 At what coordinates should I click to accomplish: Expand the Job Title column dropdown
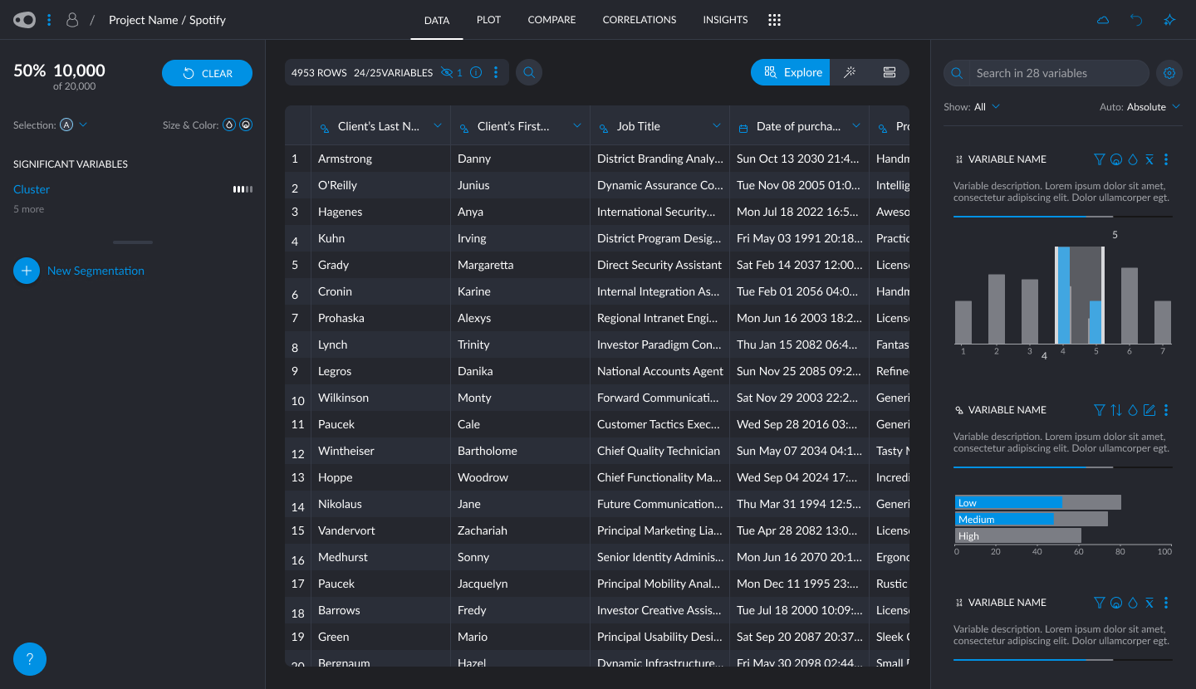717,126
